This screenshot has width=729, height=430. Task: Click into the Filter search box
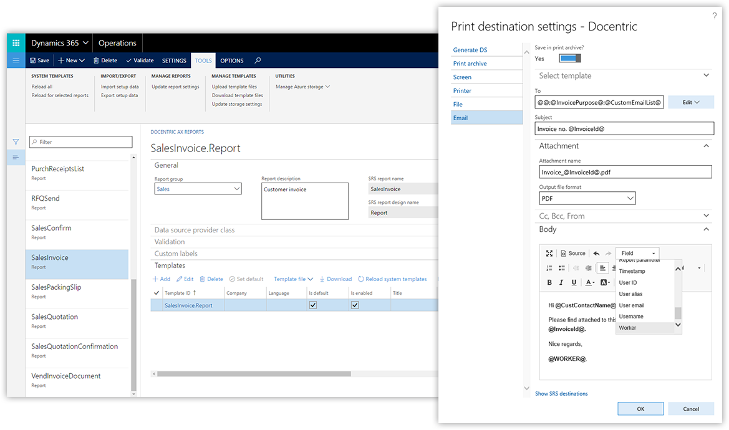coord(81,141)
